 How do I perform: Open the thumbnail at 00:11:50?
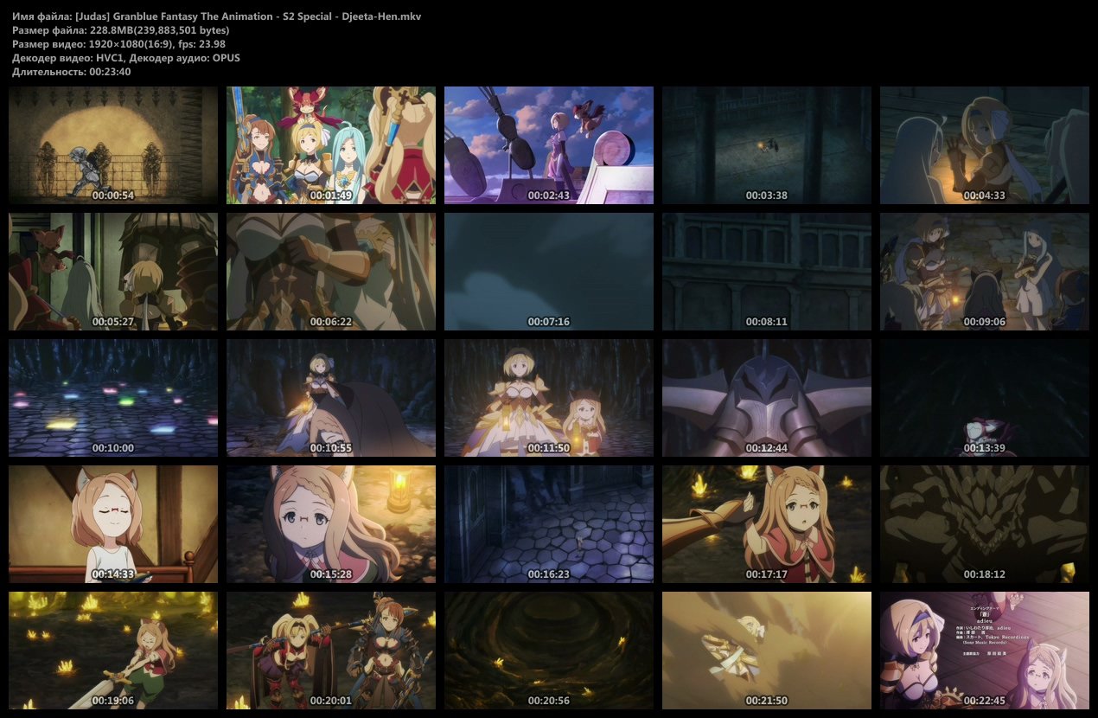point(549,398)
